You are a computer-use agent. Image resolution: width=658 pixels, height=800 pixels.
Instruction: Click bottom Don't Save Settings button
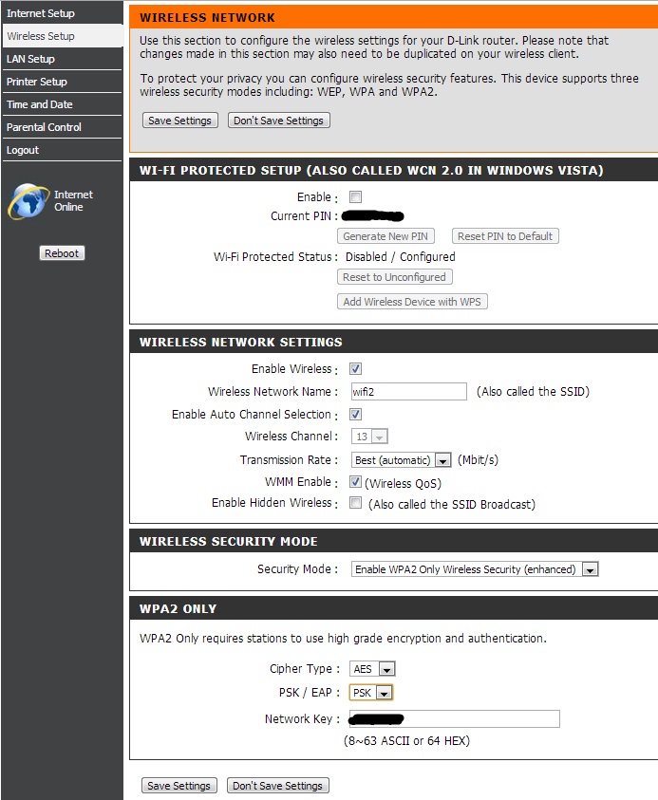tap(277, 786)
